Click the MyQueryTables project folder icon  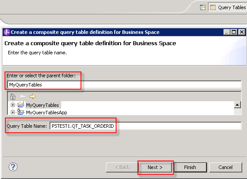point(21,105)
